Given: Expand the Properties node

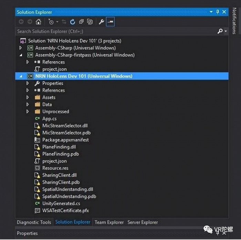Looking at the screenshot, I should (28, 83).
